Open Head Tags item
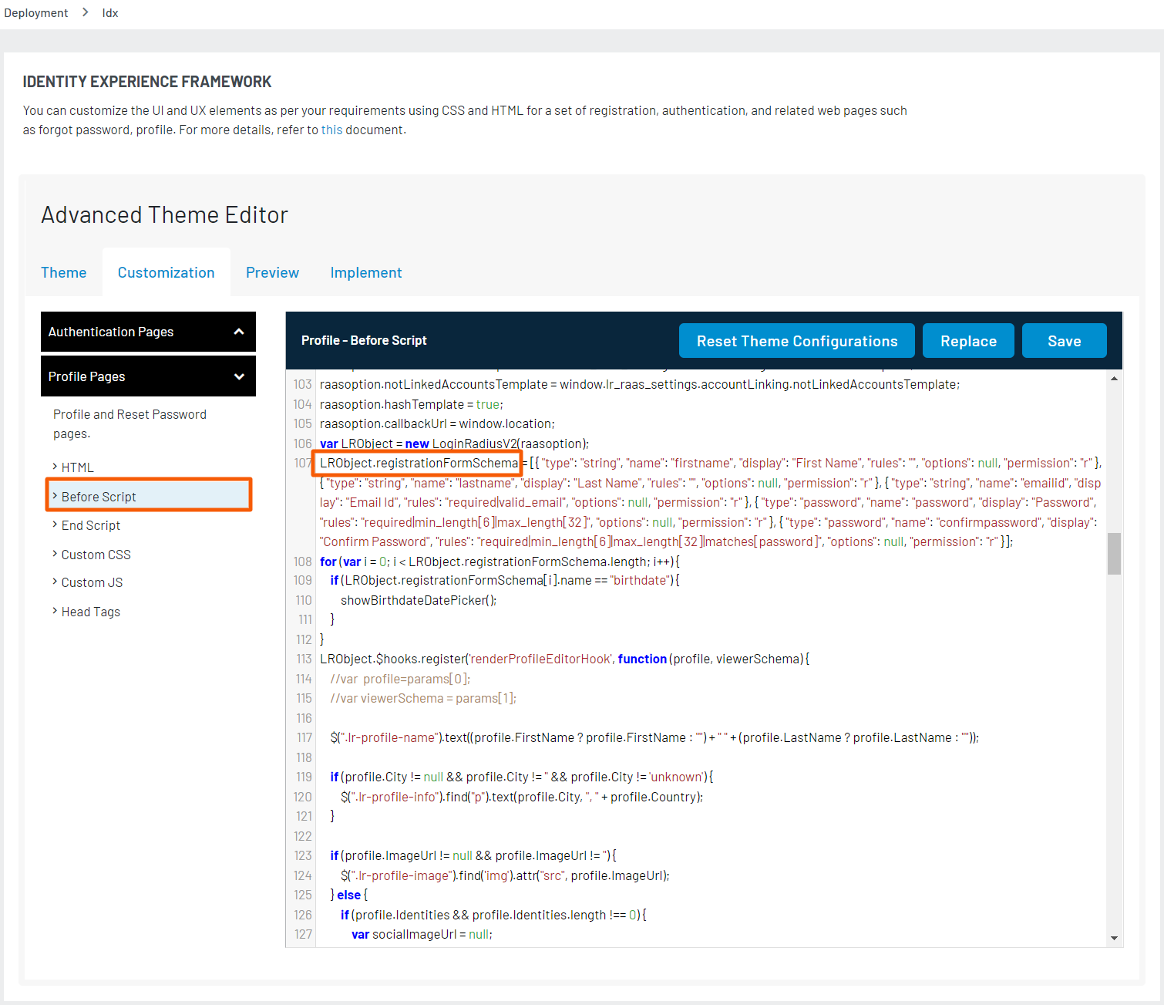 coord(91,612)
